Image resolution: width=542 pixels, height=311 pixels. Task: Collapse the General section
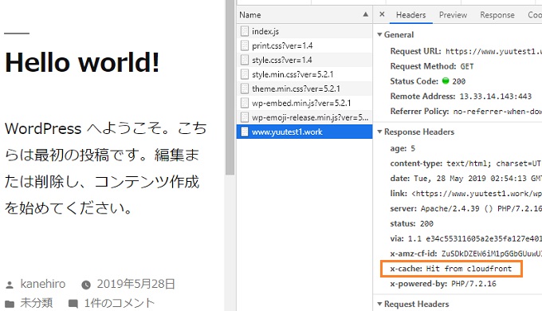pos(379,34)
